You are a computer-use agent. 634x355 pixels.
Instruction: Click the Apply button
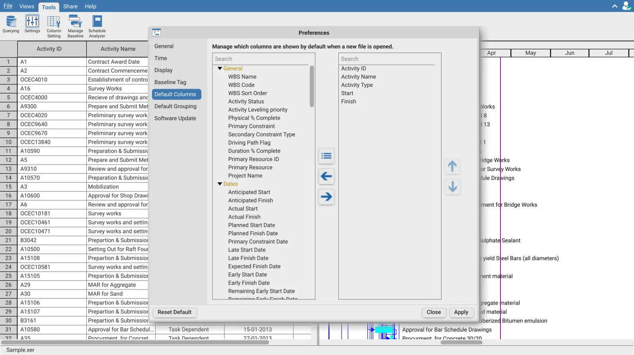click(461, 312)
